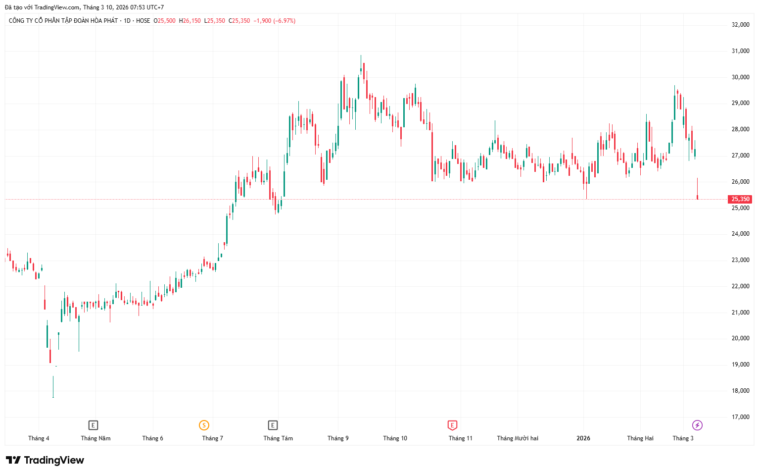Open the earnings E marker above Tháng Tám
The image size is (759, 475).
pyautogui.click(x=273, y=425)
